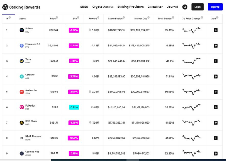Click Polkadot reward 13.97%

95,107
